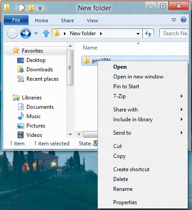Open Recent places in Favorites
Image resolution: width=192 pixels, height=210 pixels.
click(43, 79)
